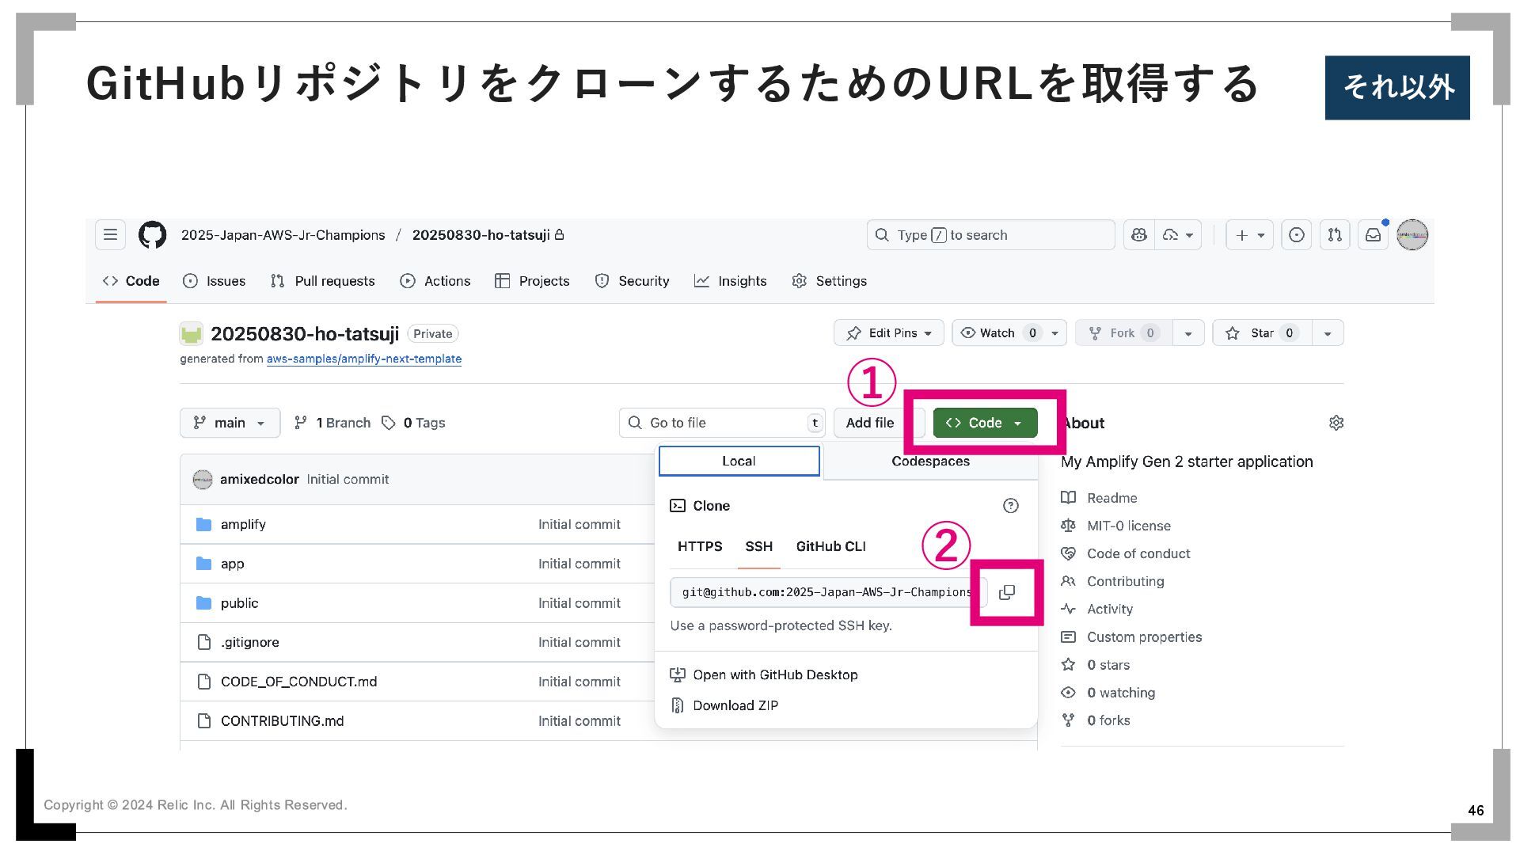
Task: Click the amixedcolor commit author avatar
Action: tap(203, 480)
